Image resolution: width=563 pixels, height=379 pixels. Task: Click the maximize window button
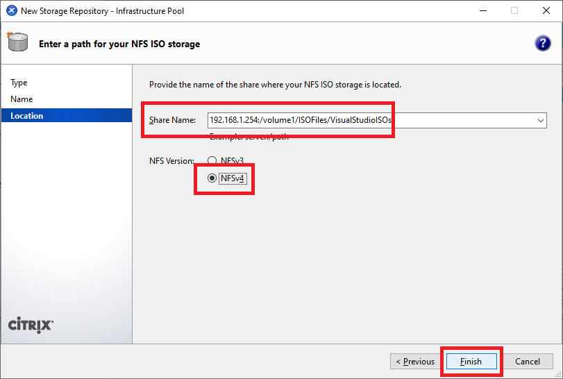tap(514, 11)
